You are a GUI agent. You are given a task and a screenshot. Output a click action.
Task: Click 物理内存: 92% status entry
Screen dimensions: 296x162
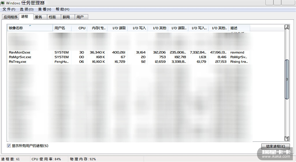(83, 159)
